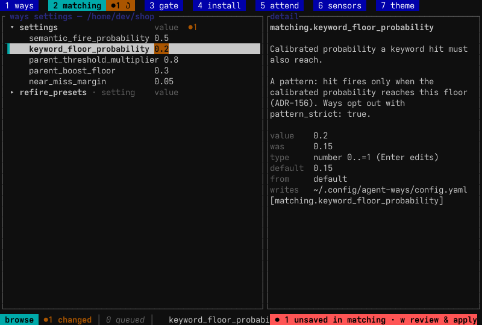Click the ~/.config/agent-ways/config.yaml path
Viewport: 482px width, 325px height.
click(390, 190)
